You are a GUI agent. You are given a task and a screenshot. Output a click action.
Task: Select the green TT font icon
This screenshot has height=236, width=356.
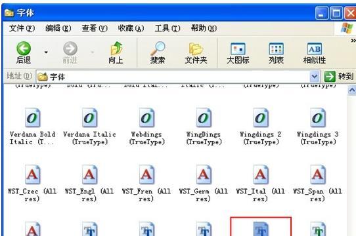[318, 229]
